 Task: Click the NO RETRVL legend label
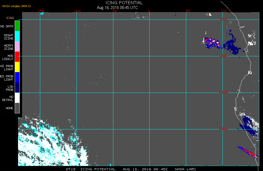pos(8,98)
